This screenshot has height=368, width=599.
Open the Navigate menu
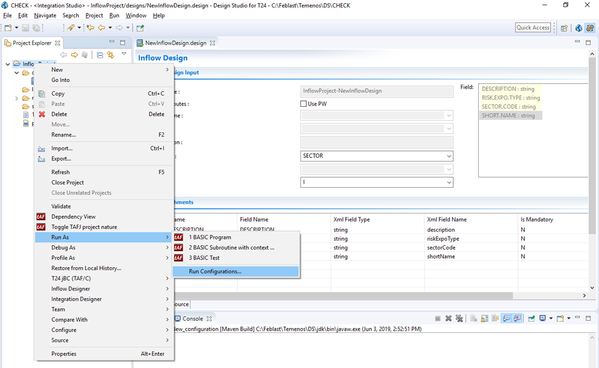(44, 15)
